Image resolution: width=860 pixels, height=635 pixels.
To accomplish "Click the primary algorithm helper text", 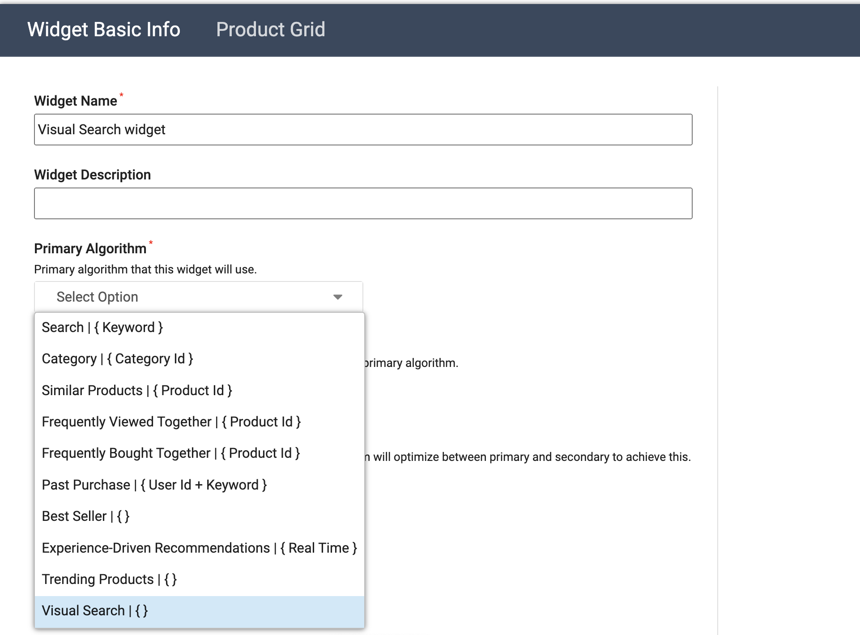I will (145, 269).
